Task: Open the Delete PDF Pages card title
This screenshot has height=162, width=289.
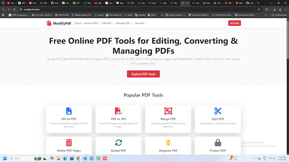Action: pyautogui.click(x=69, y=150)
